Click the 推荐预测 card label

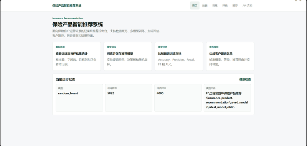214,47
